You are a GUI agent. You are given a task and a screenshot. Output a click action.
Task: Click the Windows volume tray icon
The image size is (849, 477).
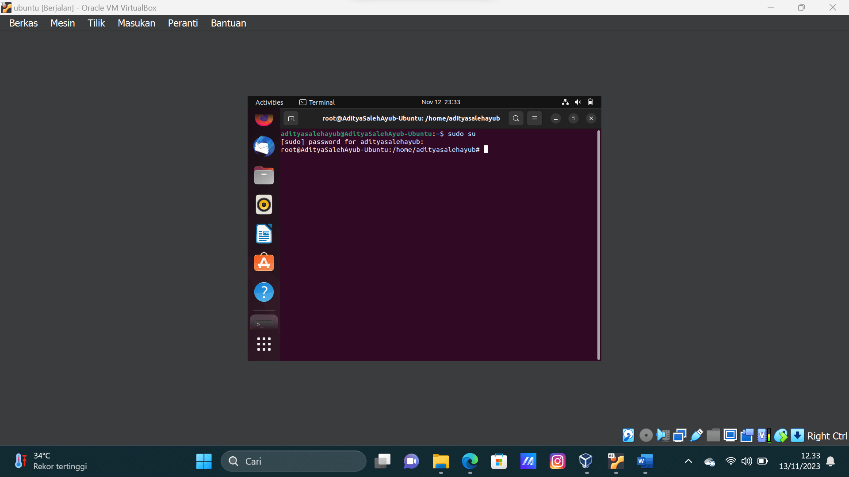pos(746,462)
